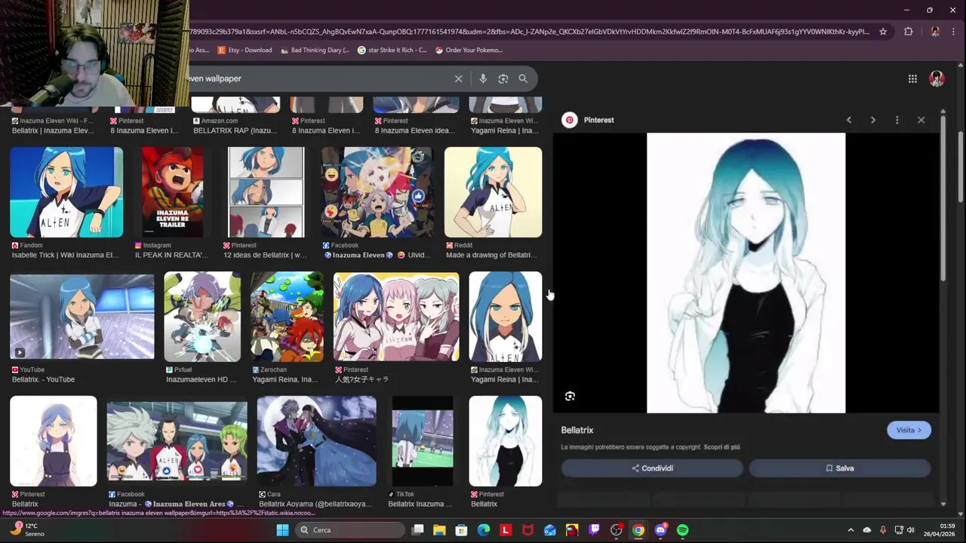Open Microsoft Store from taskbar
The image size is (966, 543).
point(461,530)
